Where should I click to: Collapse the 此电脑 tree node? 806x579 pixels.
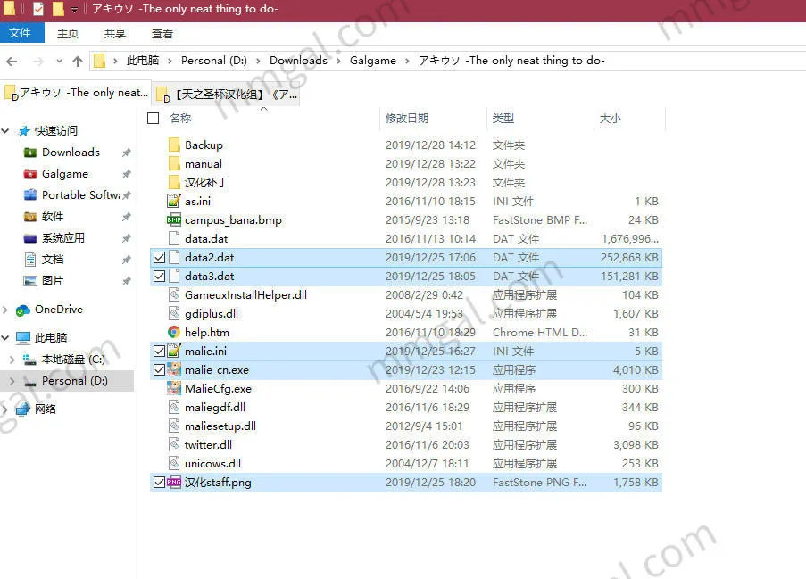point(5,336)
